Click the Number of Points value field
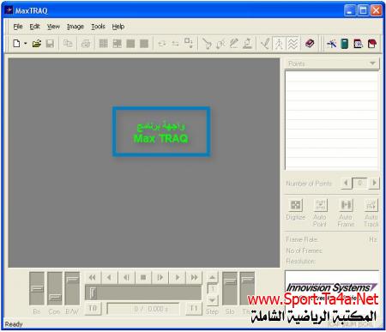Image resolution: width=386 pixels, height=332 pixels. tap(360, 183)
